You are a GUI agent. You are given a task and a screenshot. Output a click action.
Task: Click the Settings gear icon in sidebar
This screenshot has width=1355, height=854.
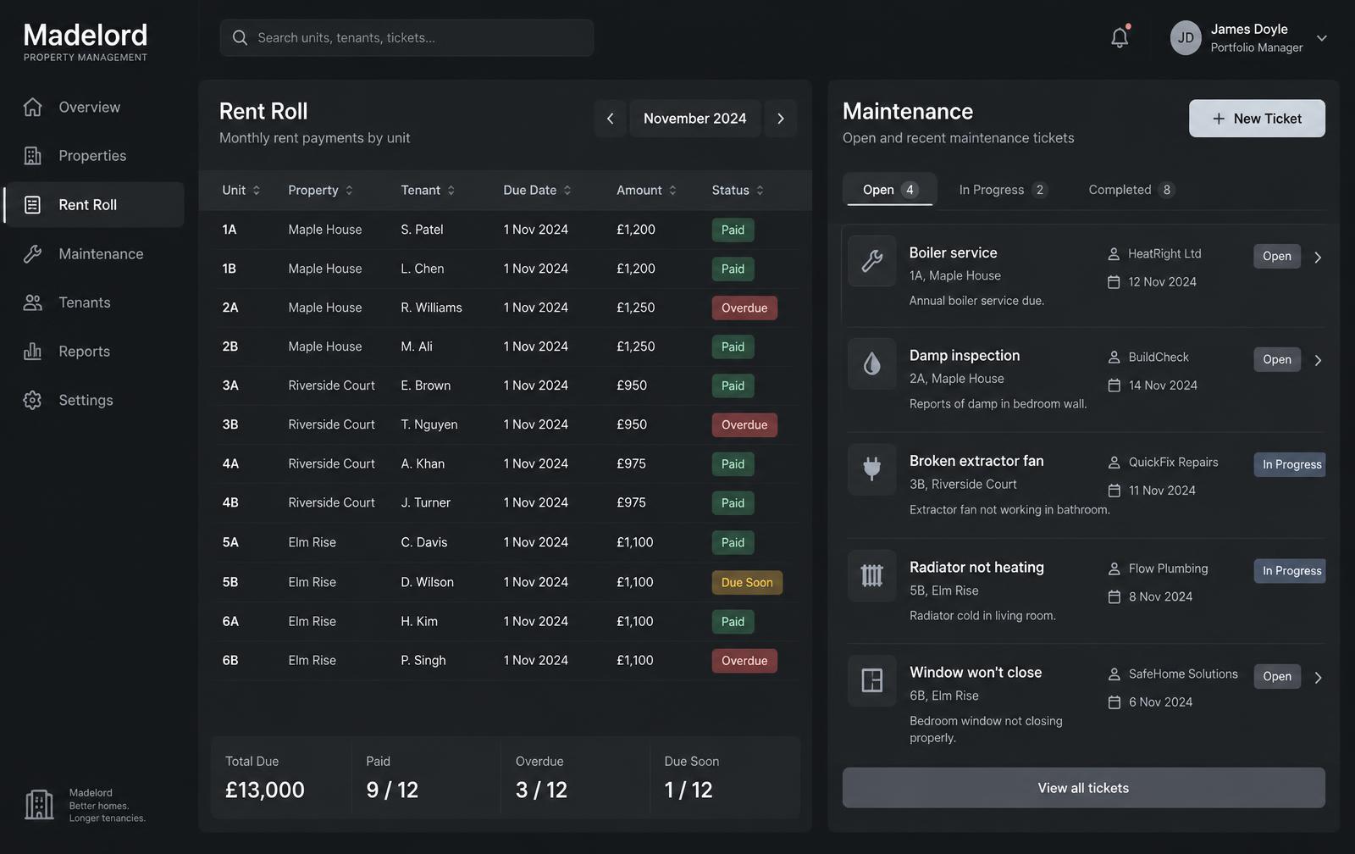coord(32,400)
